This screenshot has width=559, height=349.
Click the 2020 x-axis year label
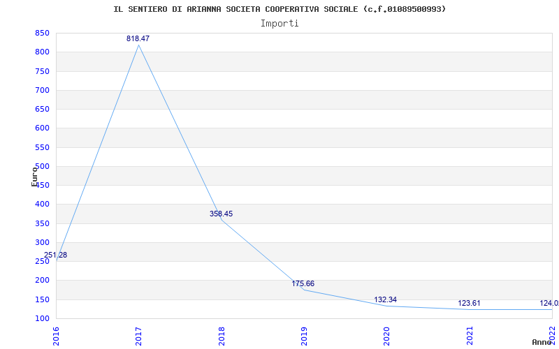point(387,336)
